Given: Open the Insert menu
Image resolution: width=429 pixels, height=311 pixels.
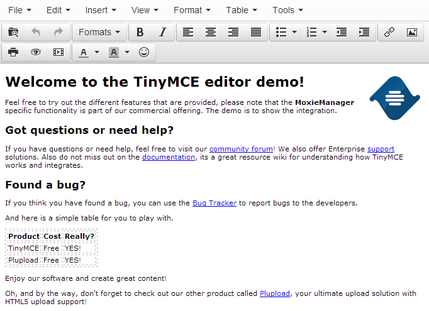Looking at the screenshot, I should [x=101, y=11].
